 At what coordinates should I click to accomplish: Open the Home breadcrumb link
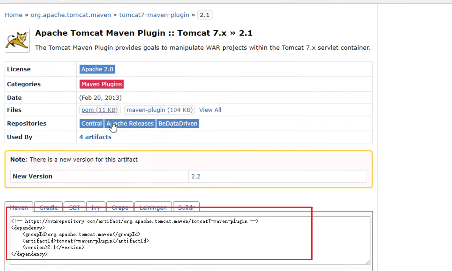click(x=13, y=15)
